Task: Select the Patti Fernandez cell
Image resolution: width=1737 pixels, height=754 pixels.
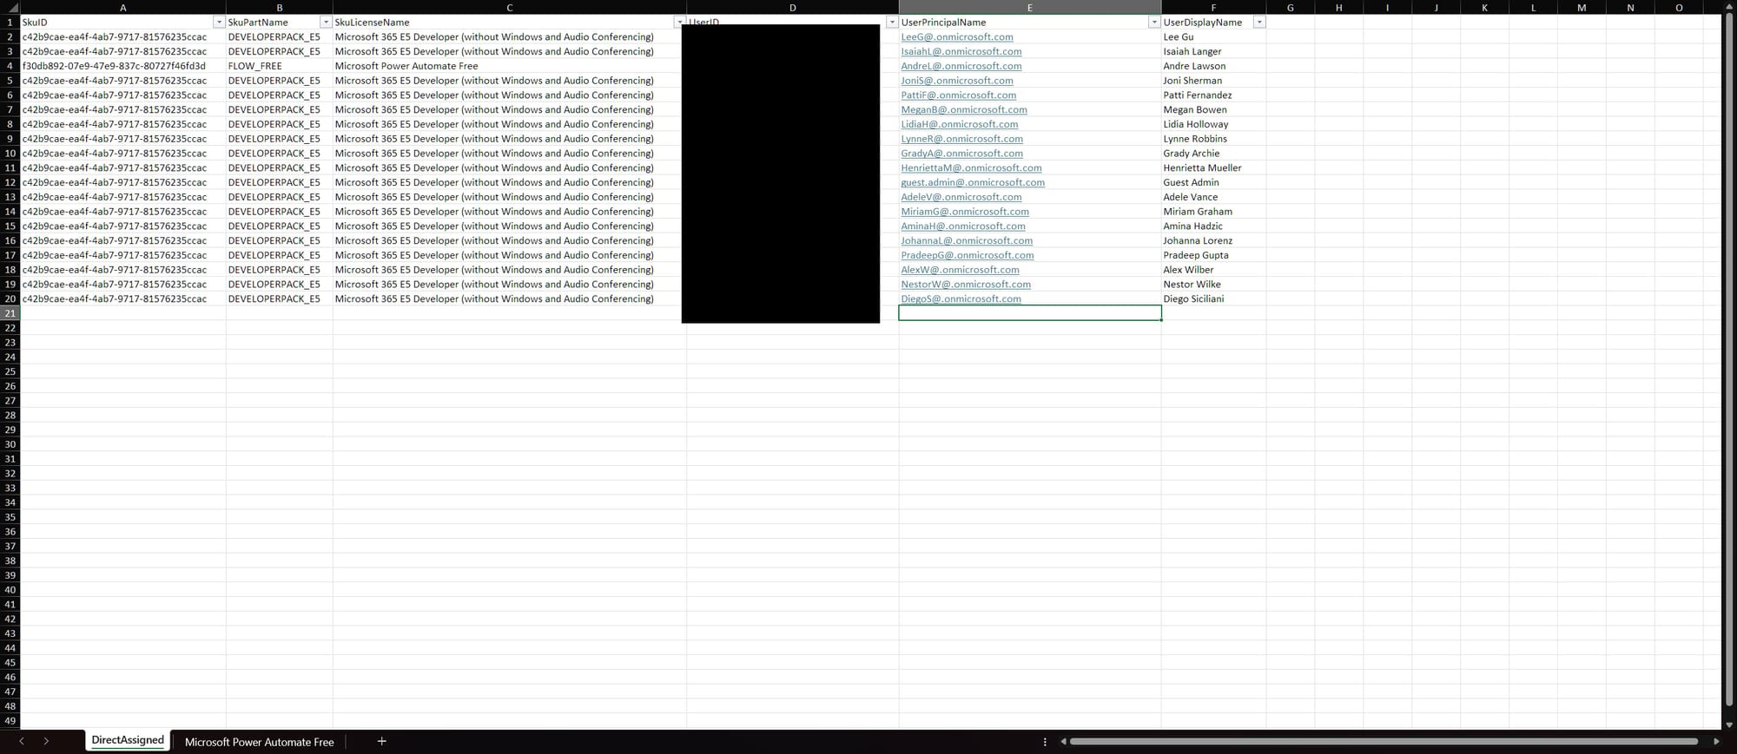Action: coord(1213,95)
